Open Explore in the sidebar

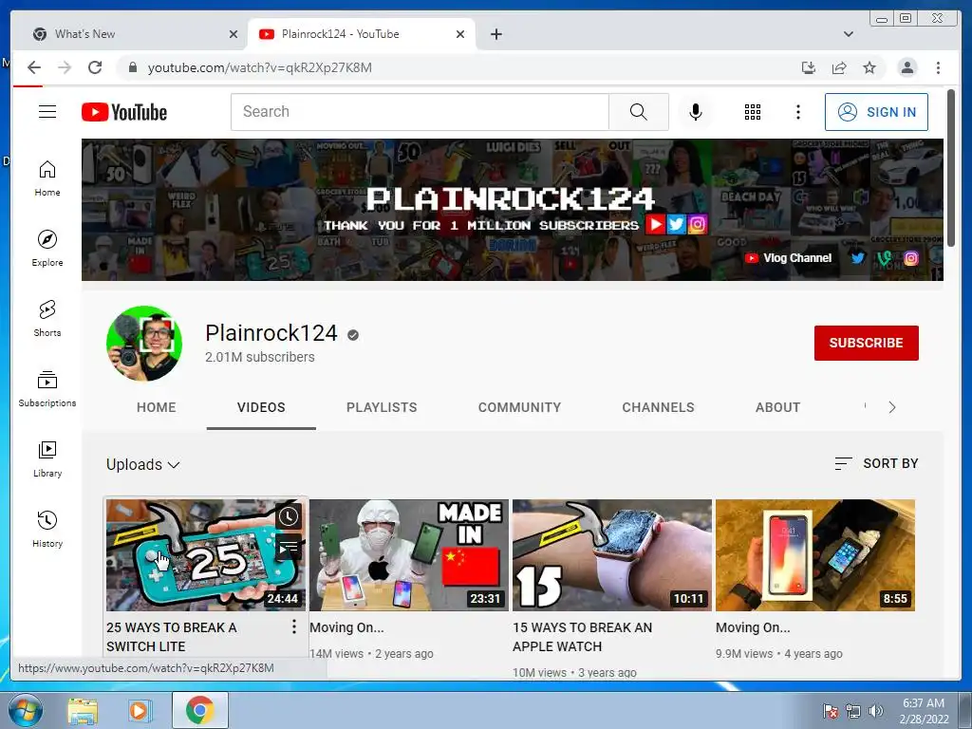click(x=47, y=248)
